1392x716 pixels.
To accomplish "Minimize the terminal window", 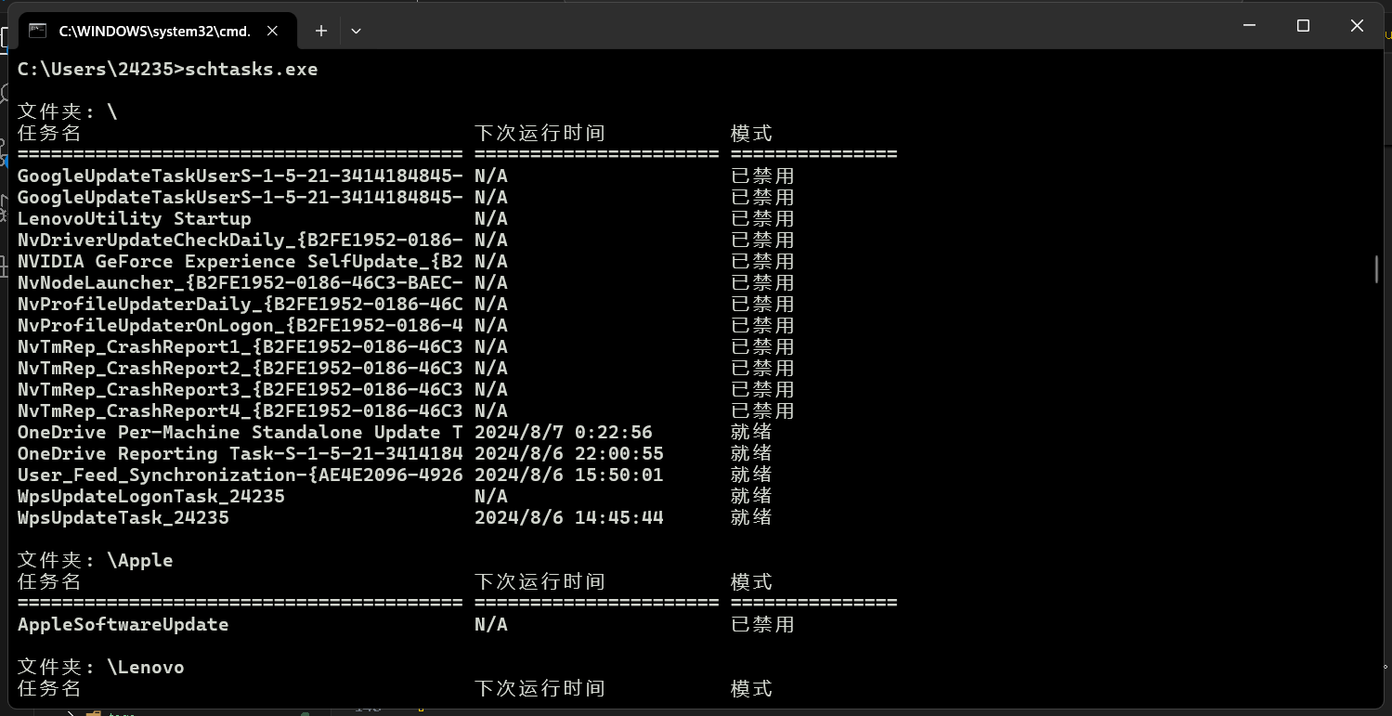I will coord(1249,26).
